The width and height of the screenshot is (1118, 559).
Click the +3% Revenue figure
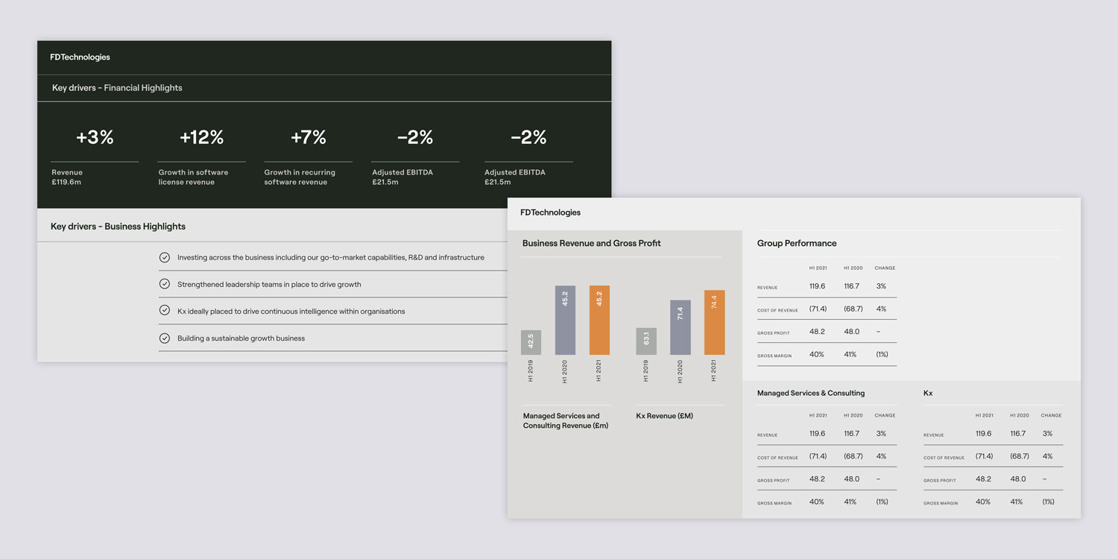click(x=95, y=137)
